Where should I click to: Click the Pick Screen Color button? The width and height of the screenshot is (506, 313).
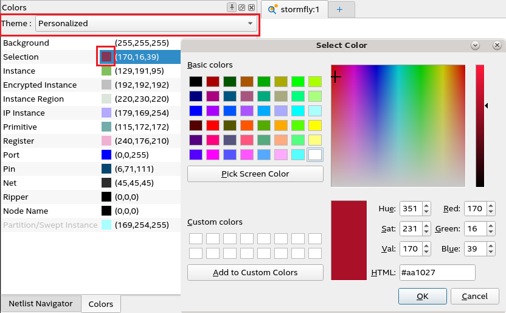pos(255,174)
